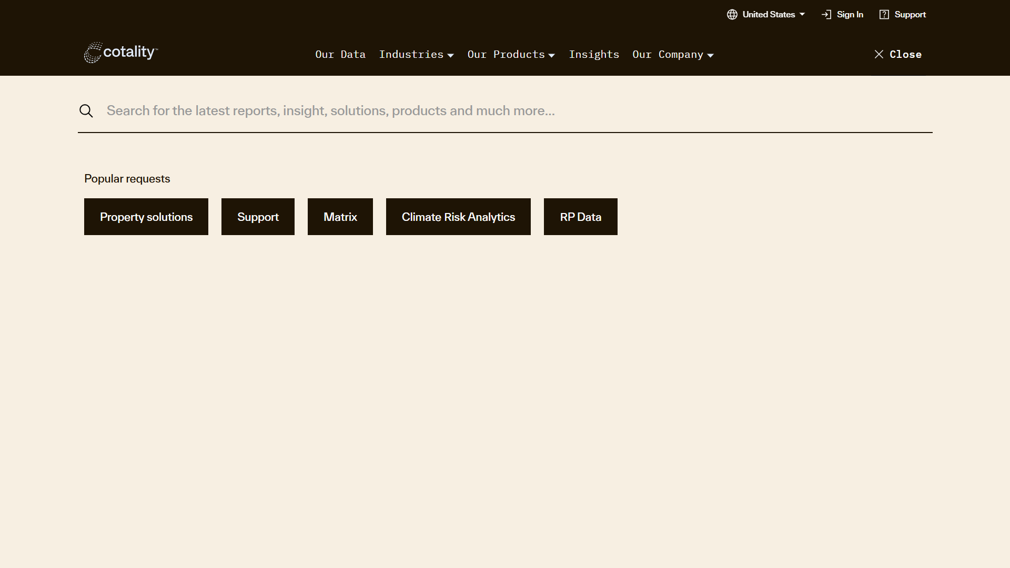The image size is (1010, 568).
Task: Click the question mark icon next to Support
Action: 884,14
